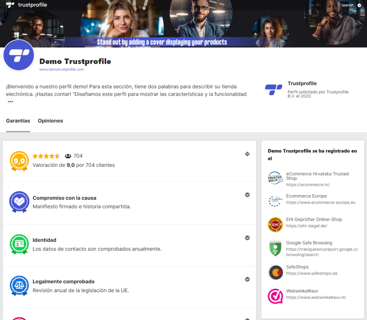Click the cover banner image
The height and width of the screenshot is (320, 367).
(x=183, y=24)
